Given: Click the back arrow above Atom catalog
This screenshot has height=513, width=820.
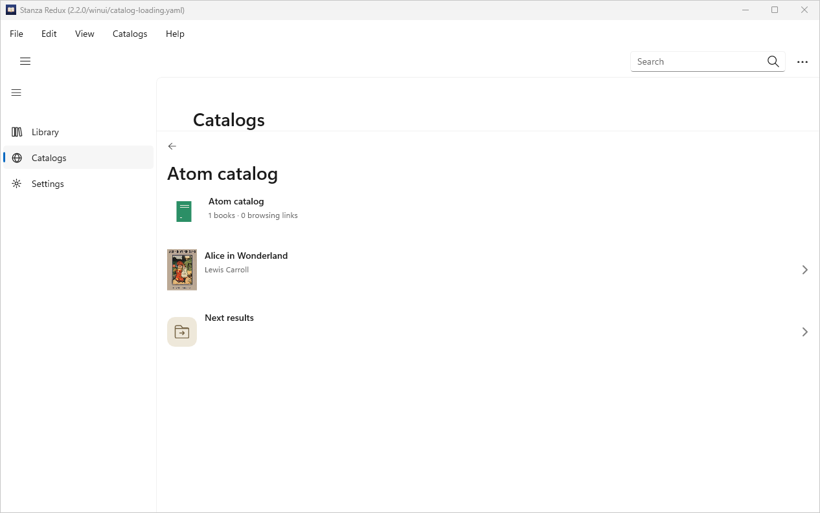Looking at the screenshot, I should point(172,146).
